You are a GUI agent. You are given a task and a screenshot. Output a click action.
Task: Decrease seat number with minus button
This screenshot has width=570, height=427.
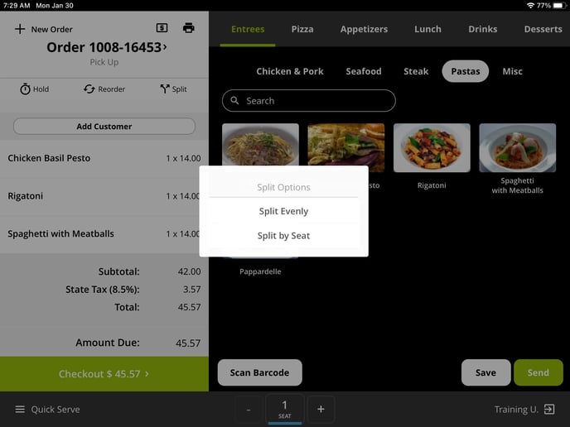(249, 410)
